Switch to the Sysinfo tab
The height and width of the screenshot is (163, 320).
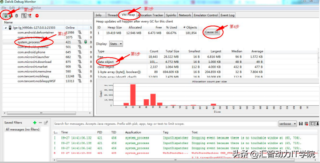tap(171, 15)
